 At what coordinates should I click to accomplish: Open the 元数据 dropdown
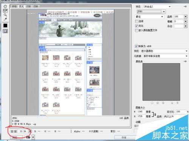click(165, 56)
